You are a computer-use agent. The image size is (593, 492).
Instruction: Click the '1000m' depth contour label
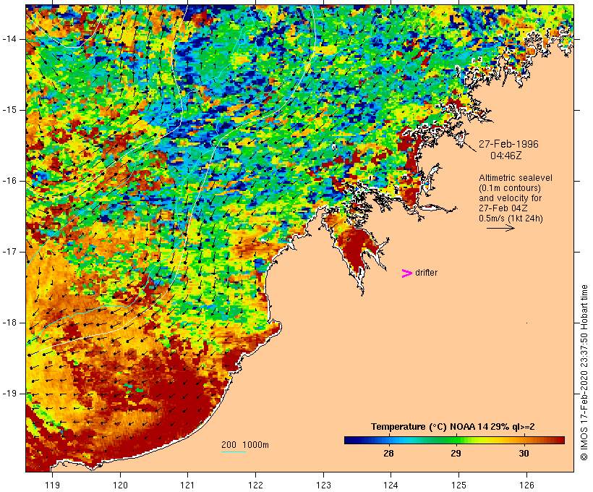pyautogui.click(x=255, y=445)
